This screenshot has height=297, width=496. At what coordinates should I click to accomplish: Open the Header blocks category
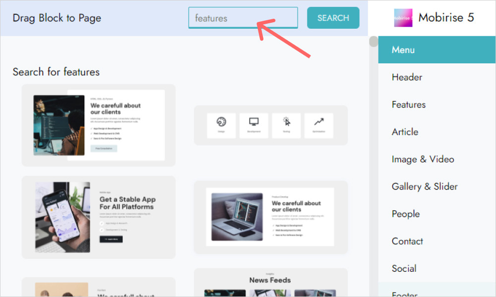(407, 77)
